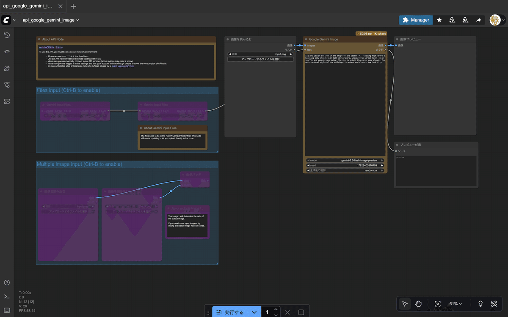Screen dimensions: 508x317
Task: Toggle the bottom console panel
Action: pos(7,296)
